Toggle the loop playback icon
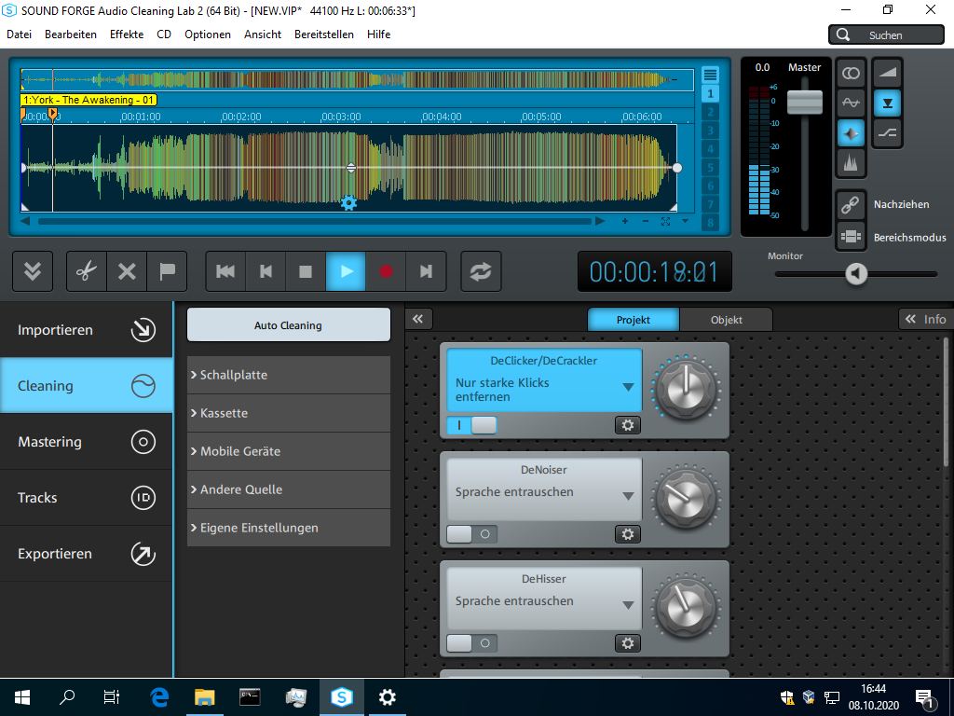954x716 pixels. (481, 271)
